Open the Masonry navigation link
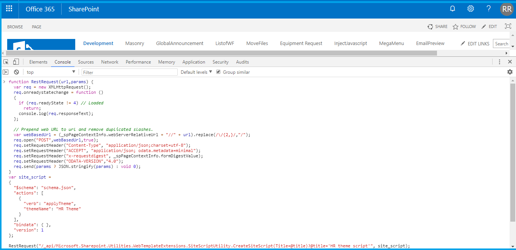This screenshot has width=516, height=250. click(135, 43)
